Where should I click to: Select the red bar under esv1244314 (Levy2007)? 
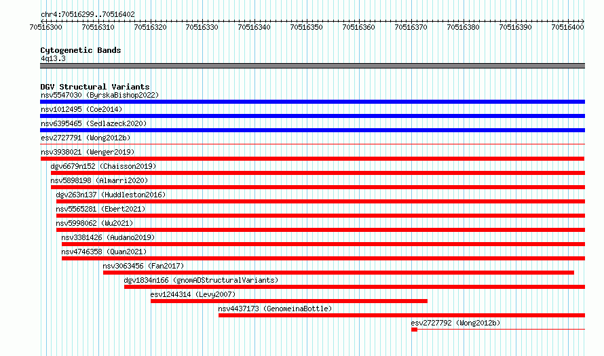pyautogui.click(x=289, y=301)
